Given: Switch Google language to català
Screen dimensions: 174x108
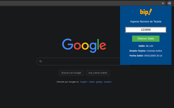Looking at the screenshot, I should pos(92,82).
